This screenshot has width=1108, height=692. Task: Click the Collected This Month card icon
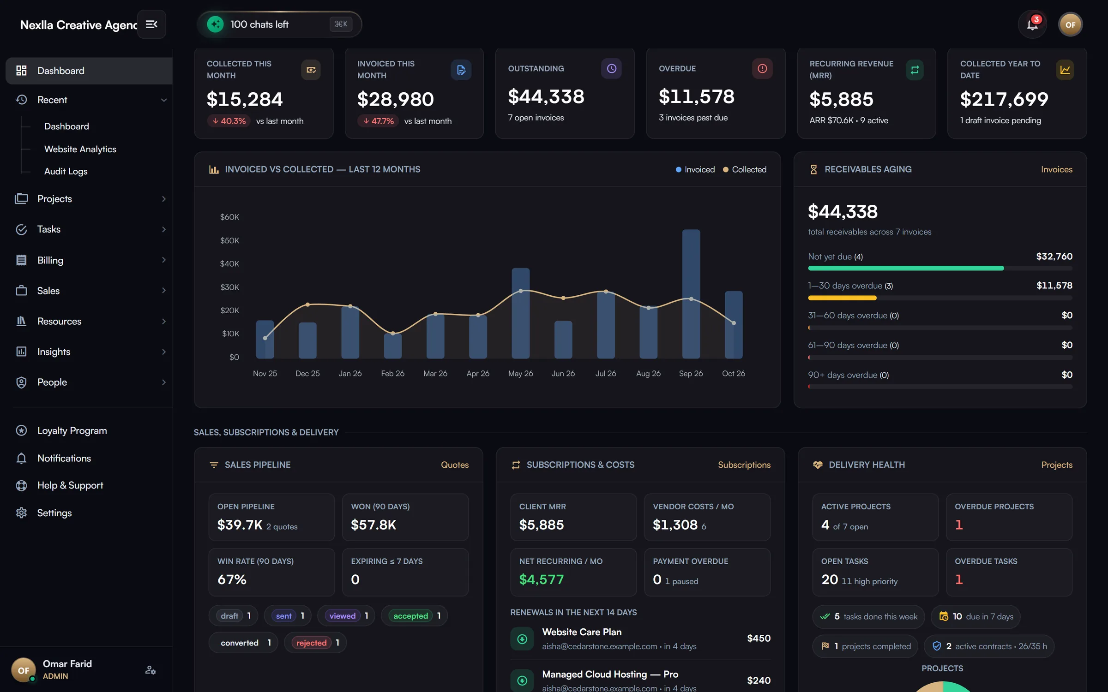coord(311,70)
